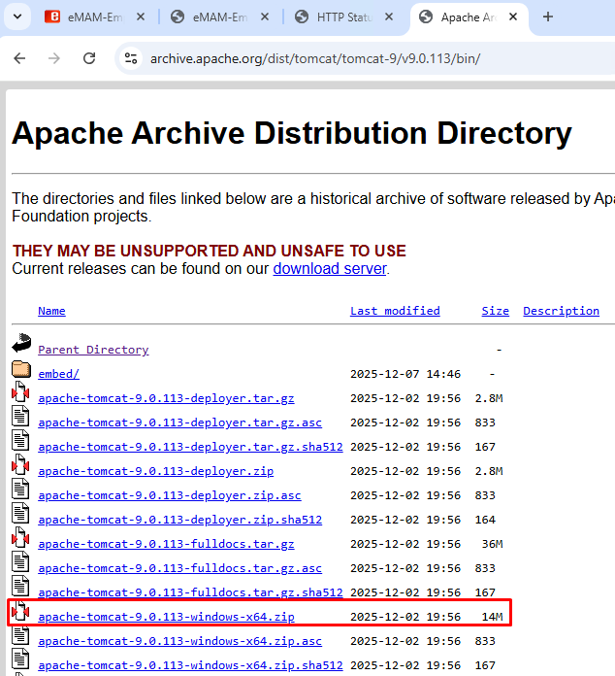Open the apache-tomcat-9.0.113-deployer.zip.sha512 link
The width and height of the screenshot is (615, 676).
point(179,520)
